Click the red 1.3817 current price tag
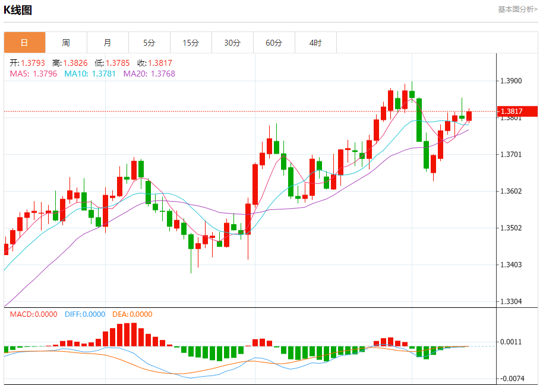Screen dimensions: 543x385 point(517,112)
